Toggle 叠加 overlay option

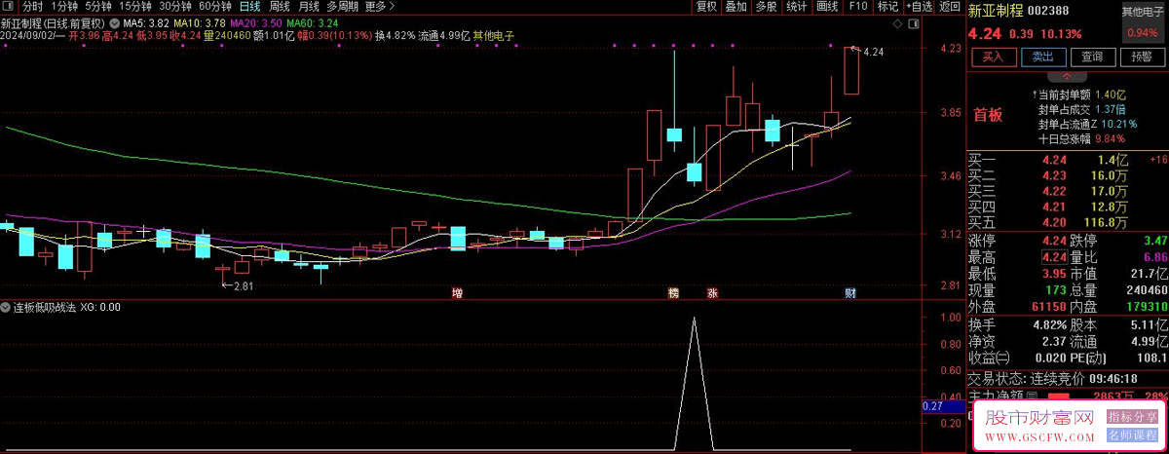736,6
